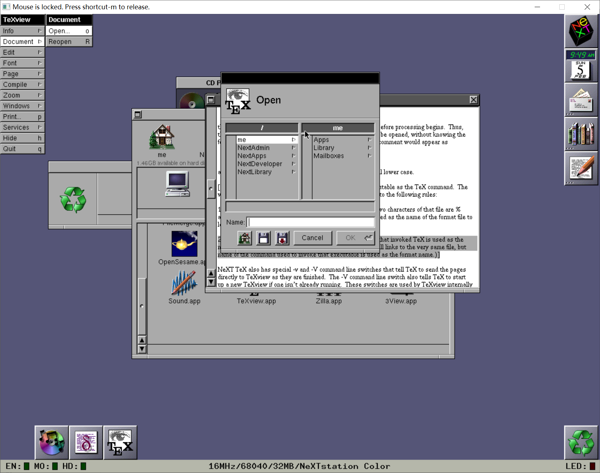
Task: Click the TeXview.app label in Workspace
Action: tap(256, 301)
